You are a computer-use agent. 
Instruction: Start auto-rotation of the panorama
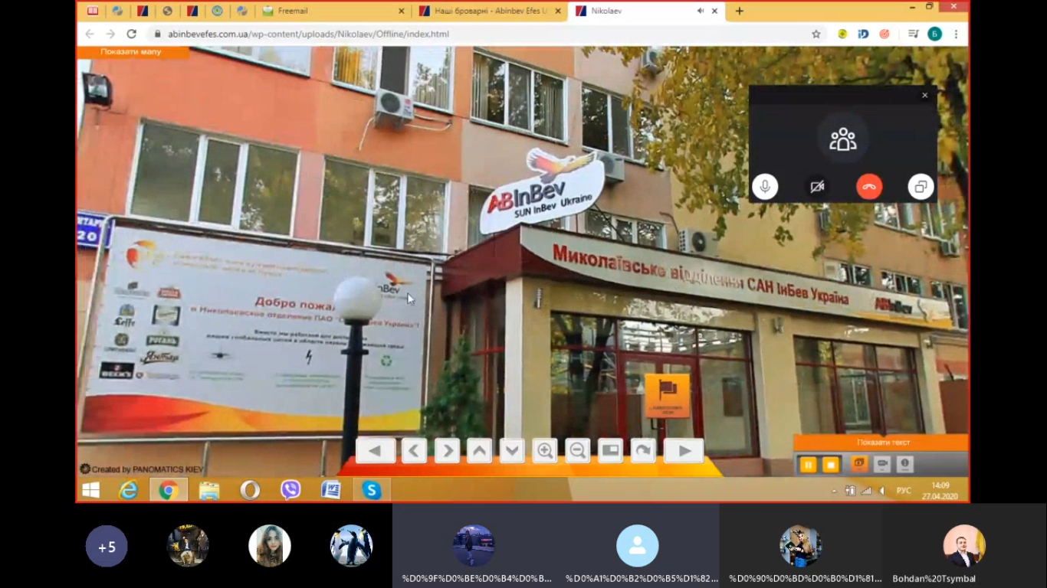[x=643, y=451]
